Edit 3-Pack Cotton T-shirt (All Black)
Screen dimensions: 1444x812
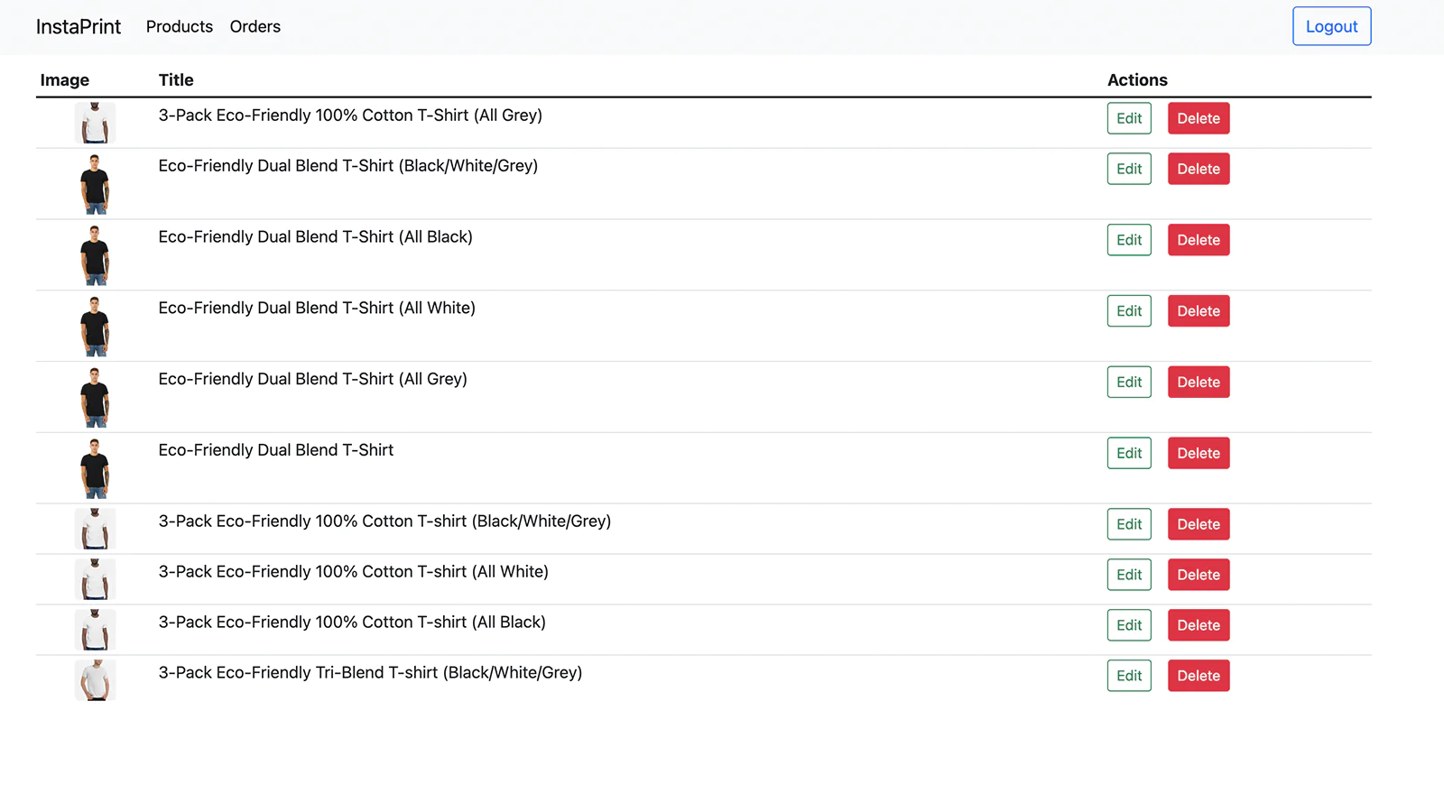(x=1129, y=625)
